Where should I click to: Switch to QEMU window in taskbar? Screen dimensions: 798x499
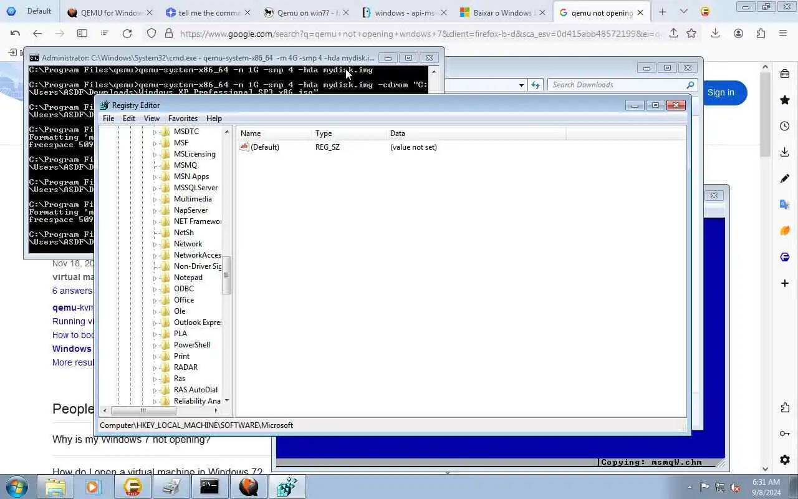tap(248, 487)
